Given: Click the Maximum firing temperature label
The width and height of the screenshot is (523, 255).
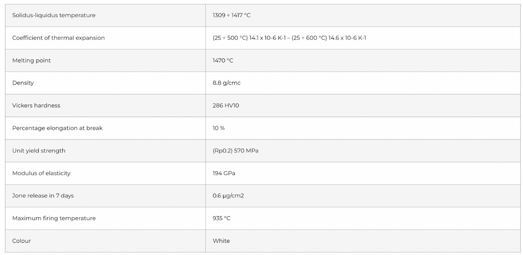Looking at the screenshot, I should pos(54,218).
